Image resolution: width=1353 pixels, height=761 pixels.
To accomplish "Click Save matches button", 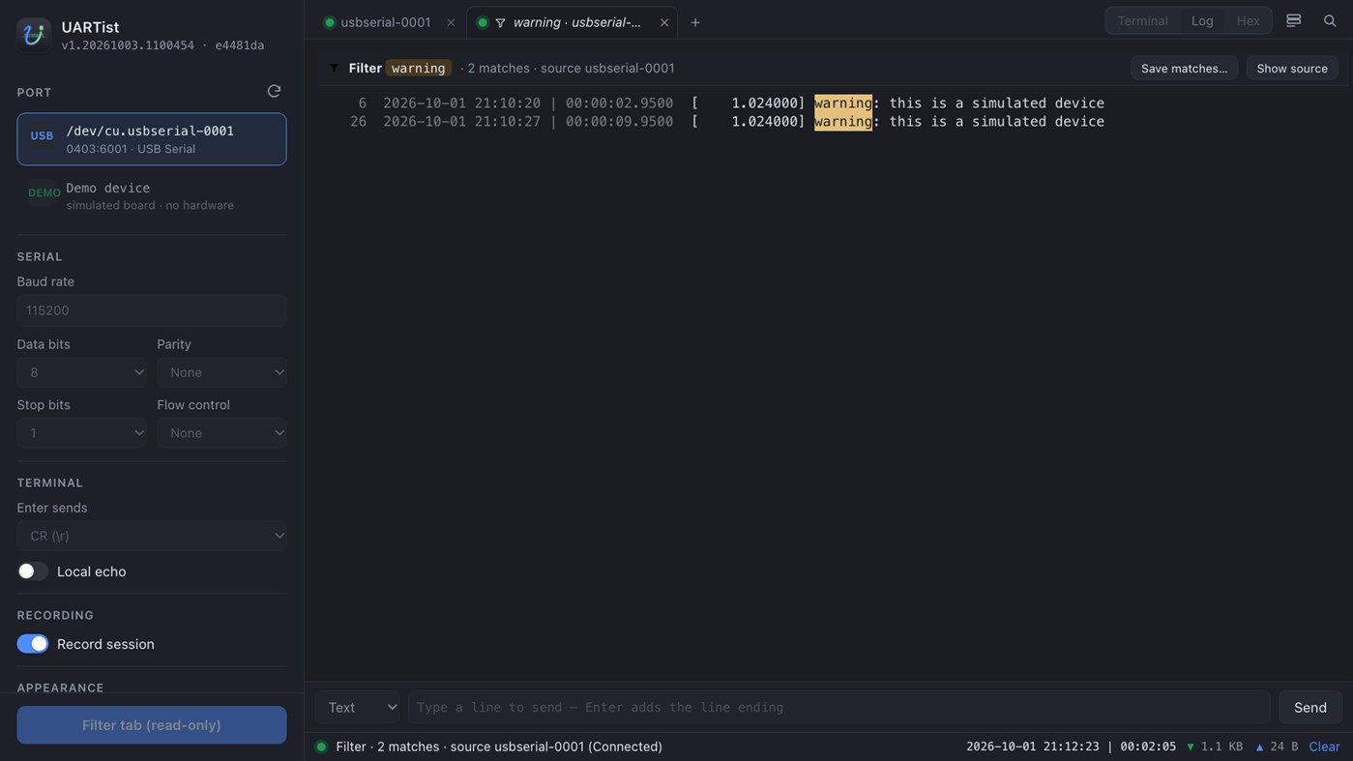I will pos(1184,68).
